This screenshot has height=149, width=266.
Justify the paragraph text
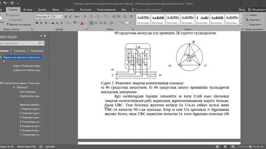pos(105,23)
